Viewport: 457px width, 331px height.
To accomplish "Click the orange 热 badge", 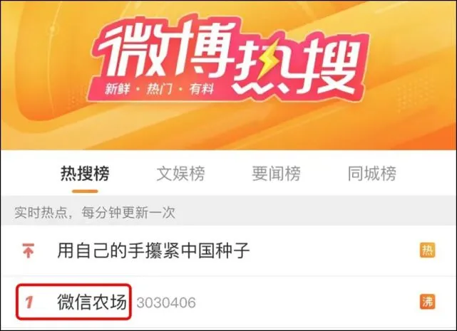I will point(427,250).
